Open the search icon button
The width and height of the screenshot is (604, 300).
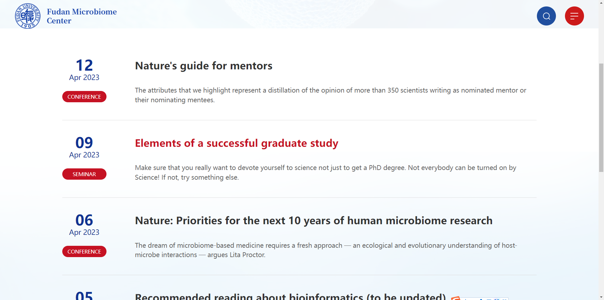[x=546, y=16]
